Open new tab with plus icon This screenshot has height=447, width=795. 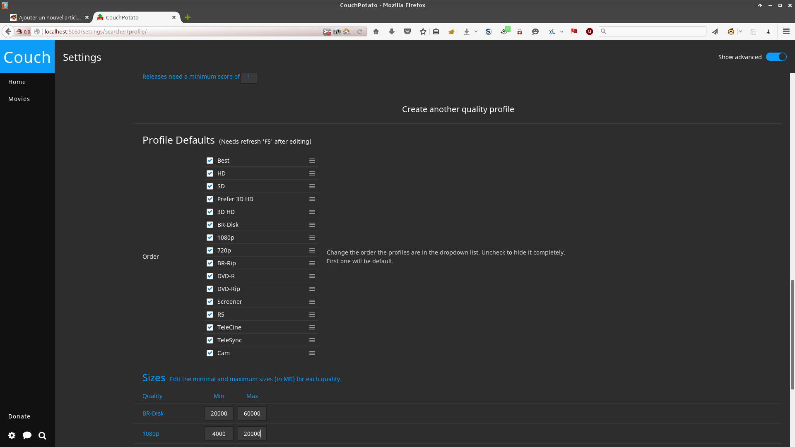188,17
